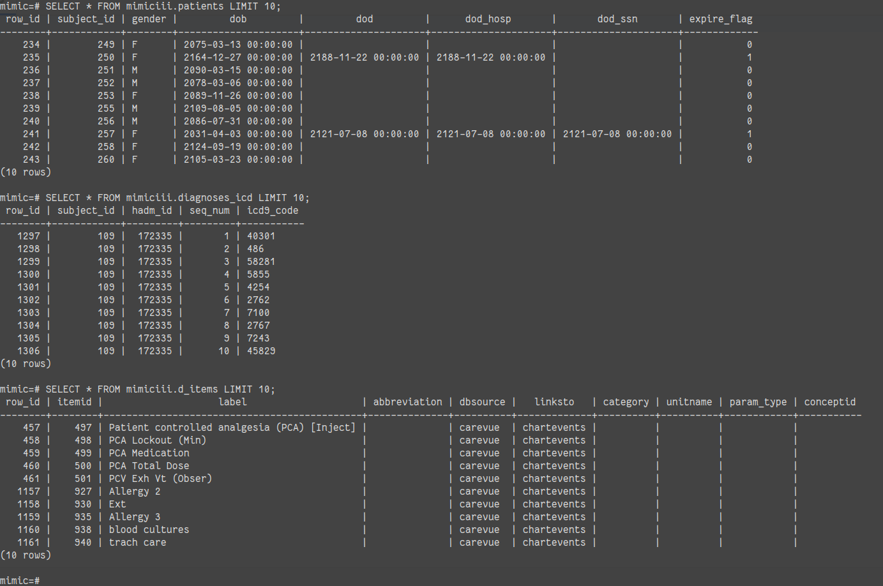Click icd9 code 58281
The width and height of the screenshot is (883, 586).
[261, 262]
